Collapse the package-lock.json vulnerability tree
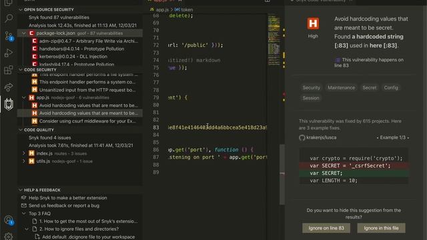Image resolution: width=427 pixels, height=240 pixels. click(24, 33)
